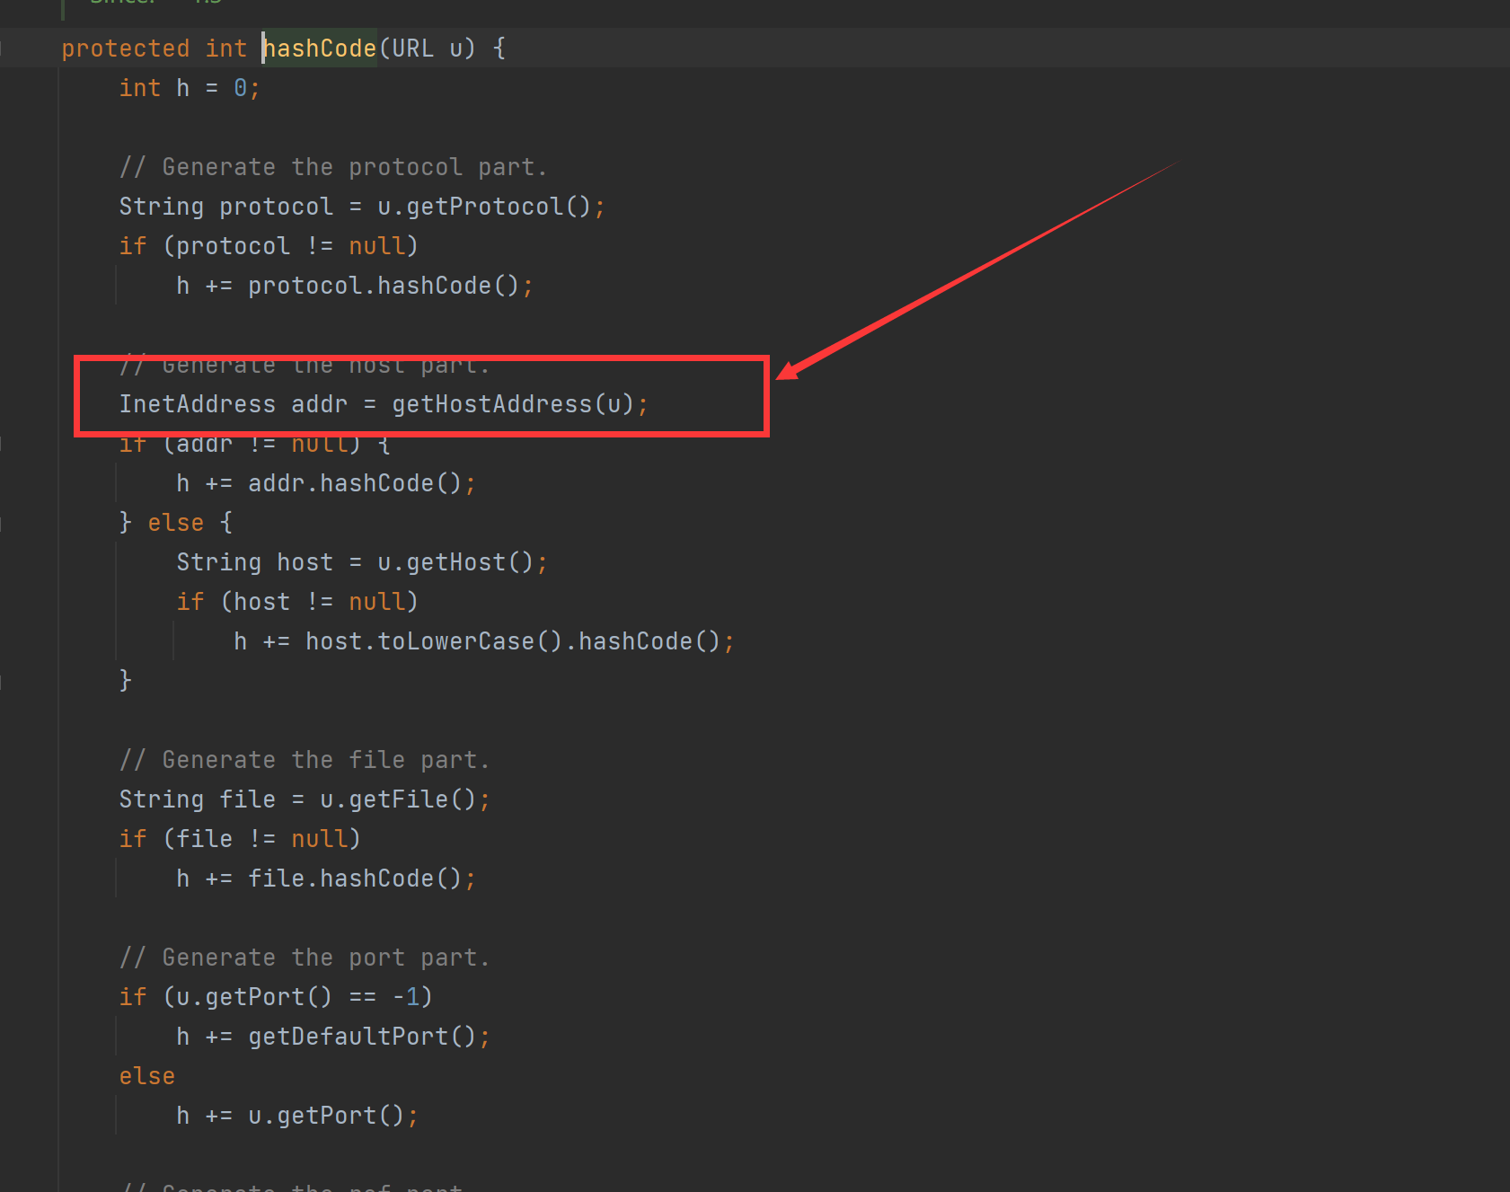Click the addr.hashCode() call
1510x1192 pixels.
pyautogui.click(x=375, y=483)
